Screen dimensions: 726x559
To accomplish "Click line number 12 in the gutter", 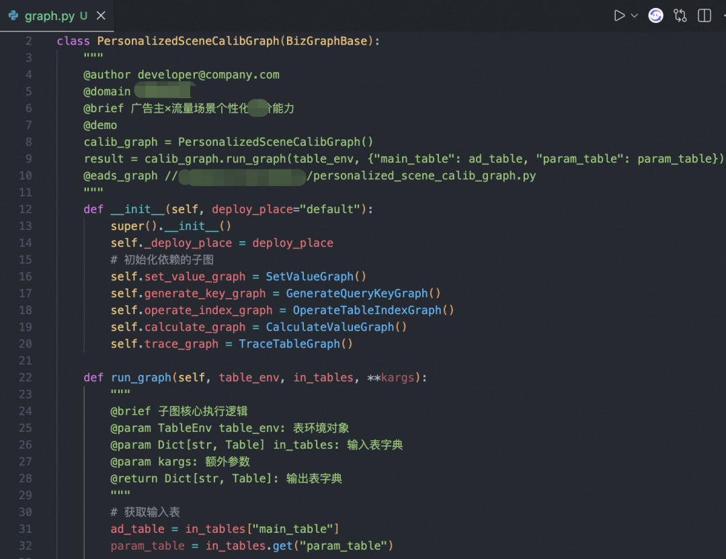I will pos(26,209).
